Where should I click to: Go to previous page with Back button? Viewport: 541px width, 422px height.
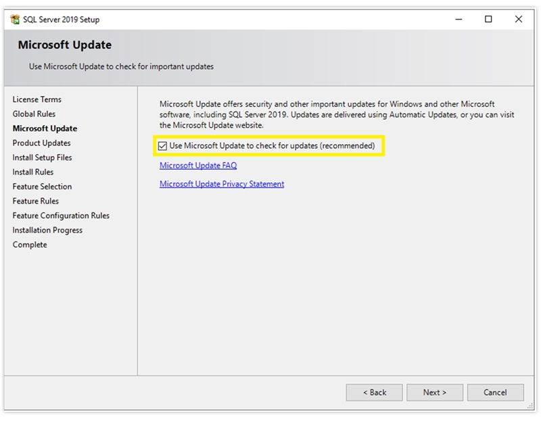[x=374, y=392]
